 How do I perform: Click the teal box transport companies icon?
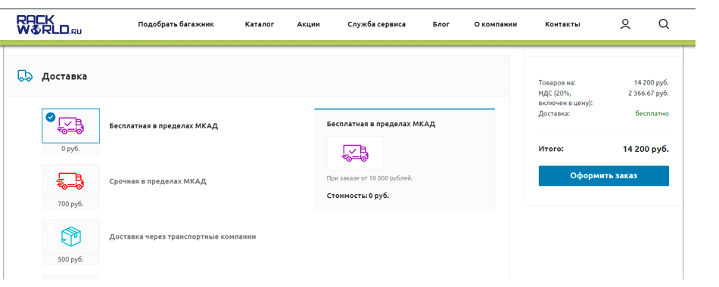click(70, 236)
